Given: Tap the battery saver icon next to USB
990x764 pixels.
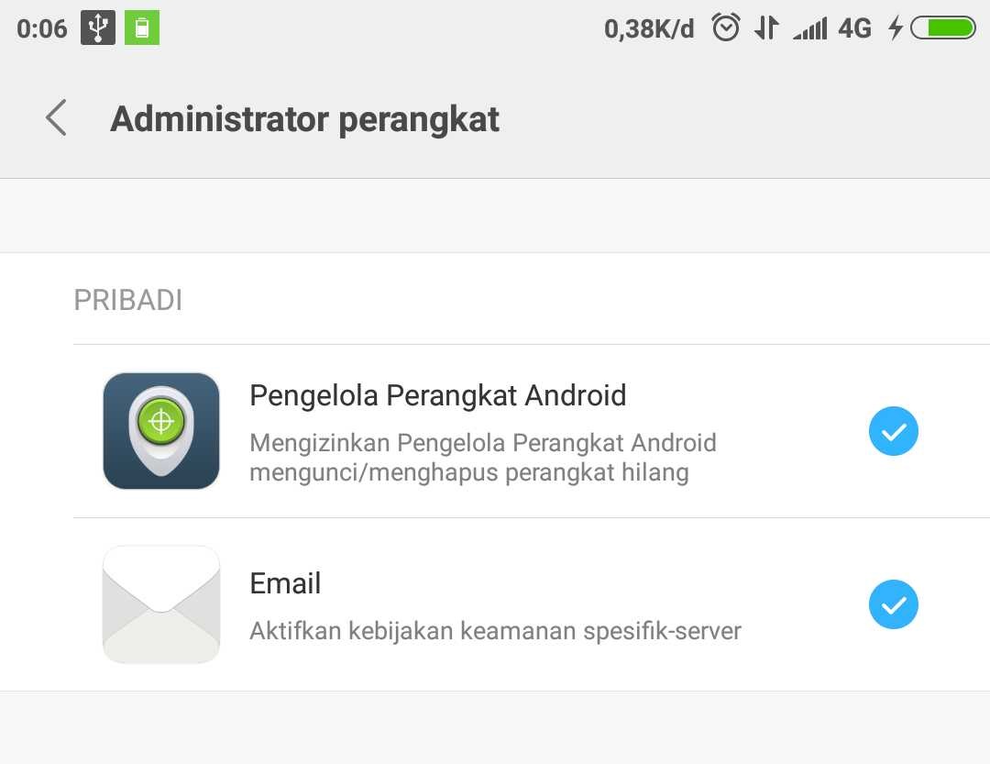Looking at the screenshot, I should [139, 27].
